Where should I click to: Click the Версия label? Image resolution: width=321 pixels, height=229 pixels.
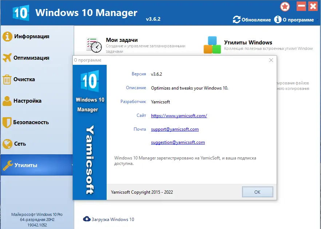(139, 74)
